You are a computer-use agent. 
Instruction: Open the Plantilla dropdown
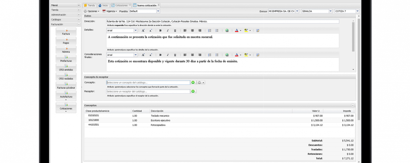coord(158,11)
